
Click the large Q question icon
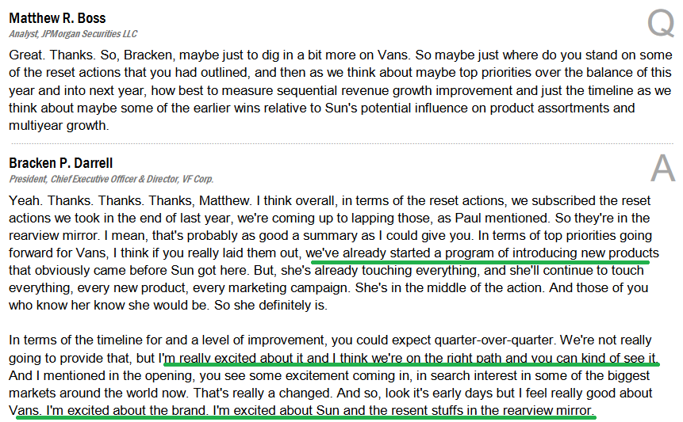[661, 24]
